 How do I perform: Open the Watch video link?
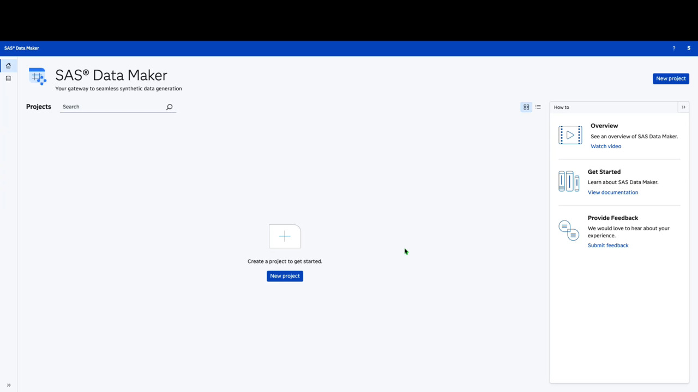(x=606, y=146)
